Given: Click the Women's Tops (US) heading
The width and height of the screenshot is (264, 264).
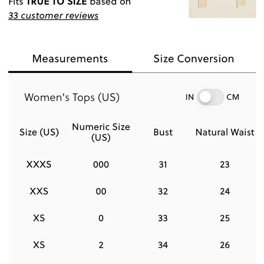Looking at the screenshot, I should [x=72, y=97].
